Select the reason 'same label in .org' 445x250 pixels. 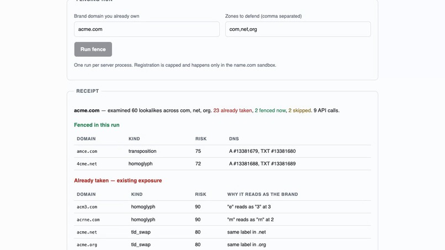[x=247, y=244]
